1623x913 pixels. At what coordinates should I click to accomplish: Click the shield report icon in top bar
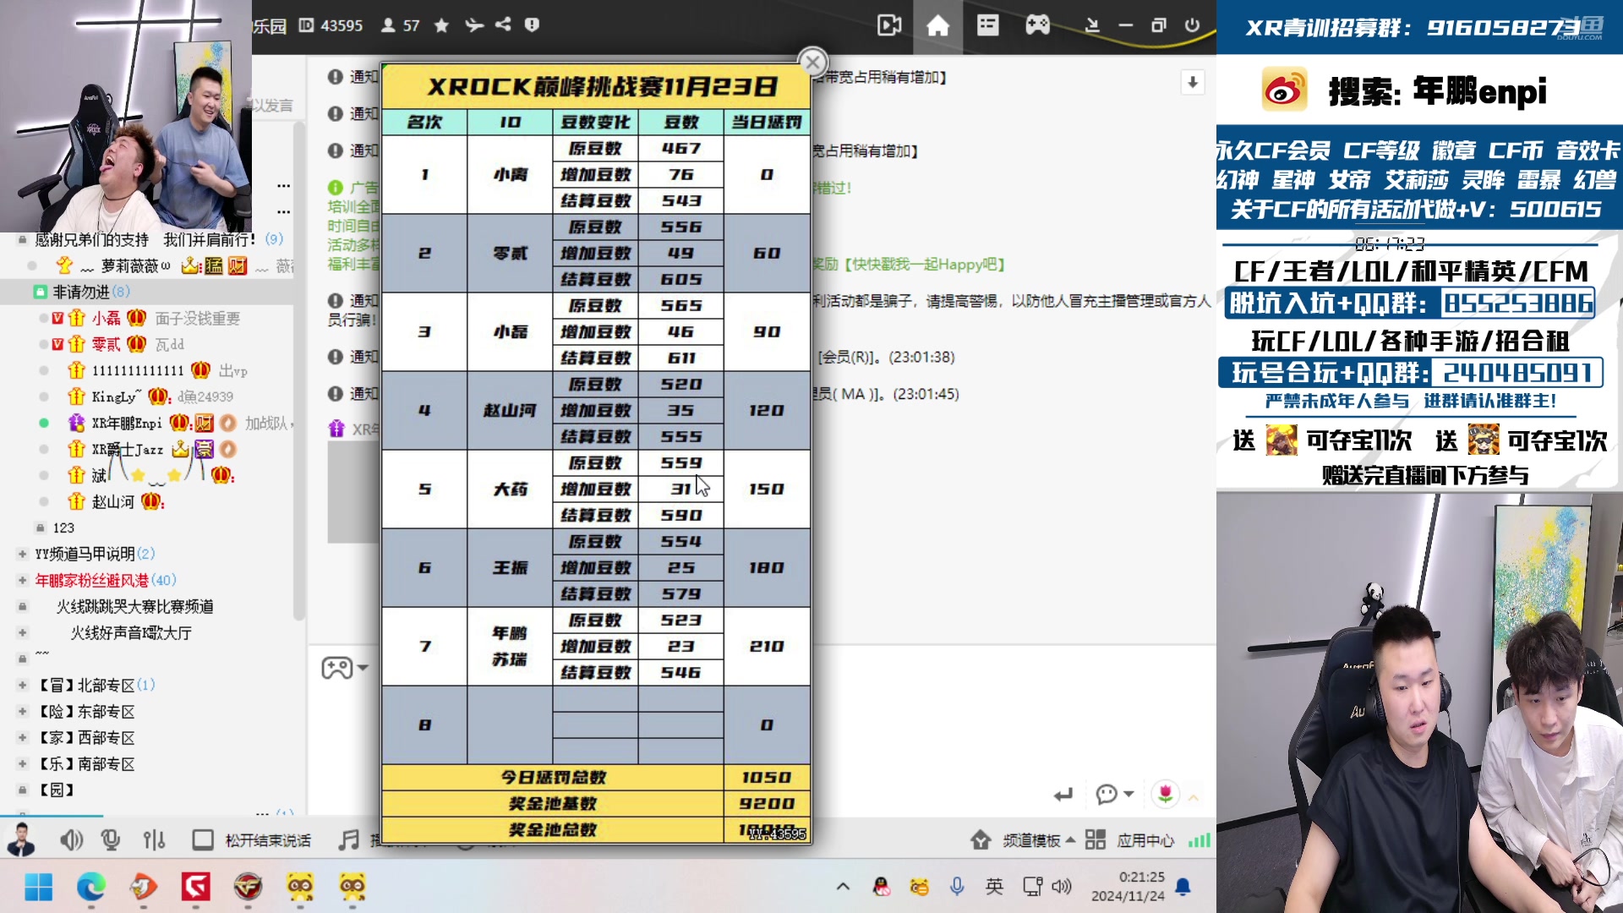pos(532,25)
